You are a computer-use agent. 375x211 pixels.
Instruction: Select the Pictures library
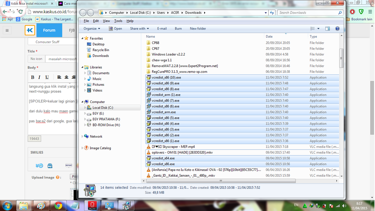pyautogui.click(x=98, y=85)
